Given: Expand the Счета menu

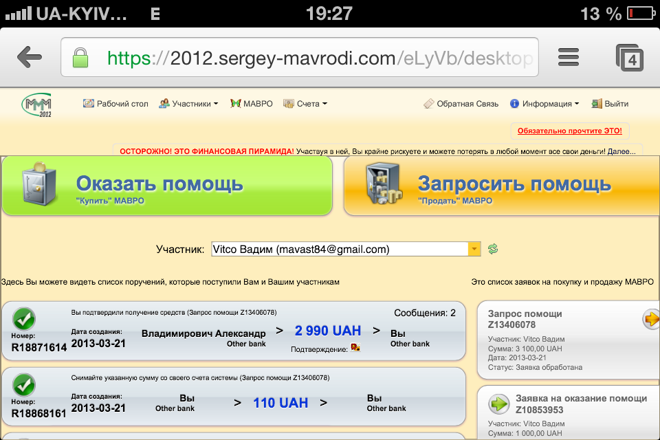Looking at the screenshot, I should click(x=305, y=104).
